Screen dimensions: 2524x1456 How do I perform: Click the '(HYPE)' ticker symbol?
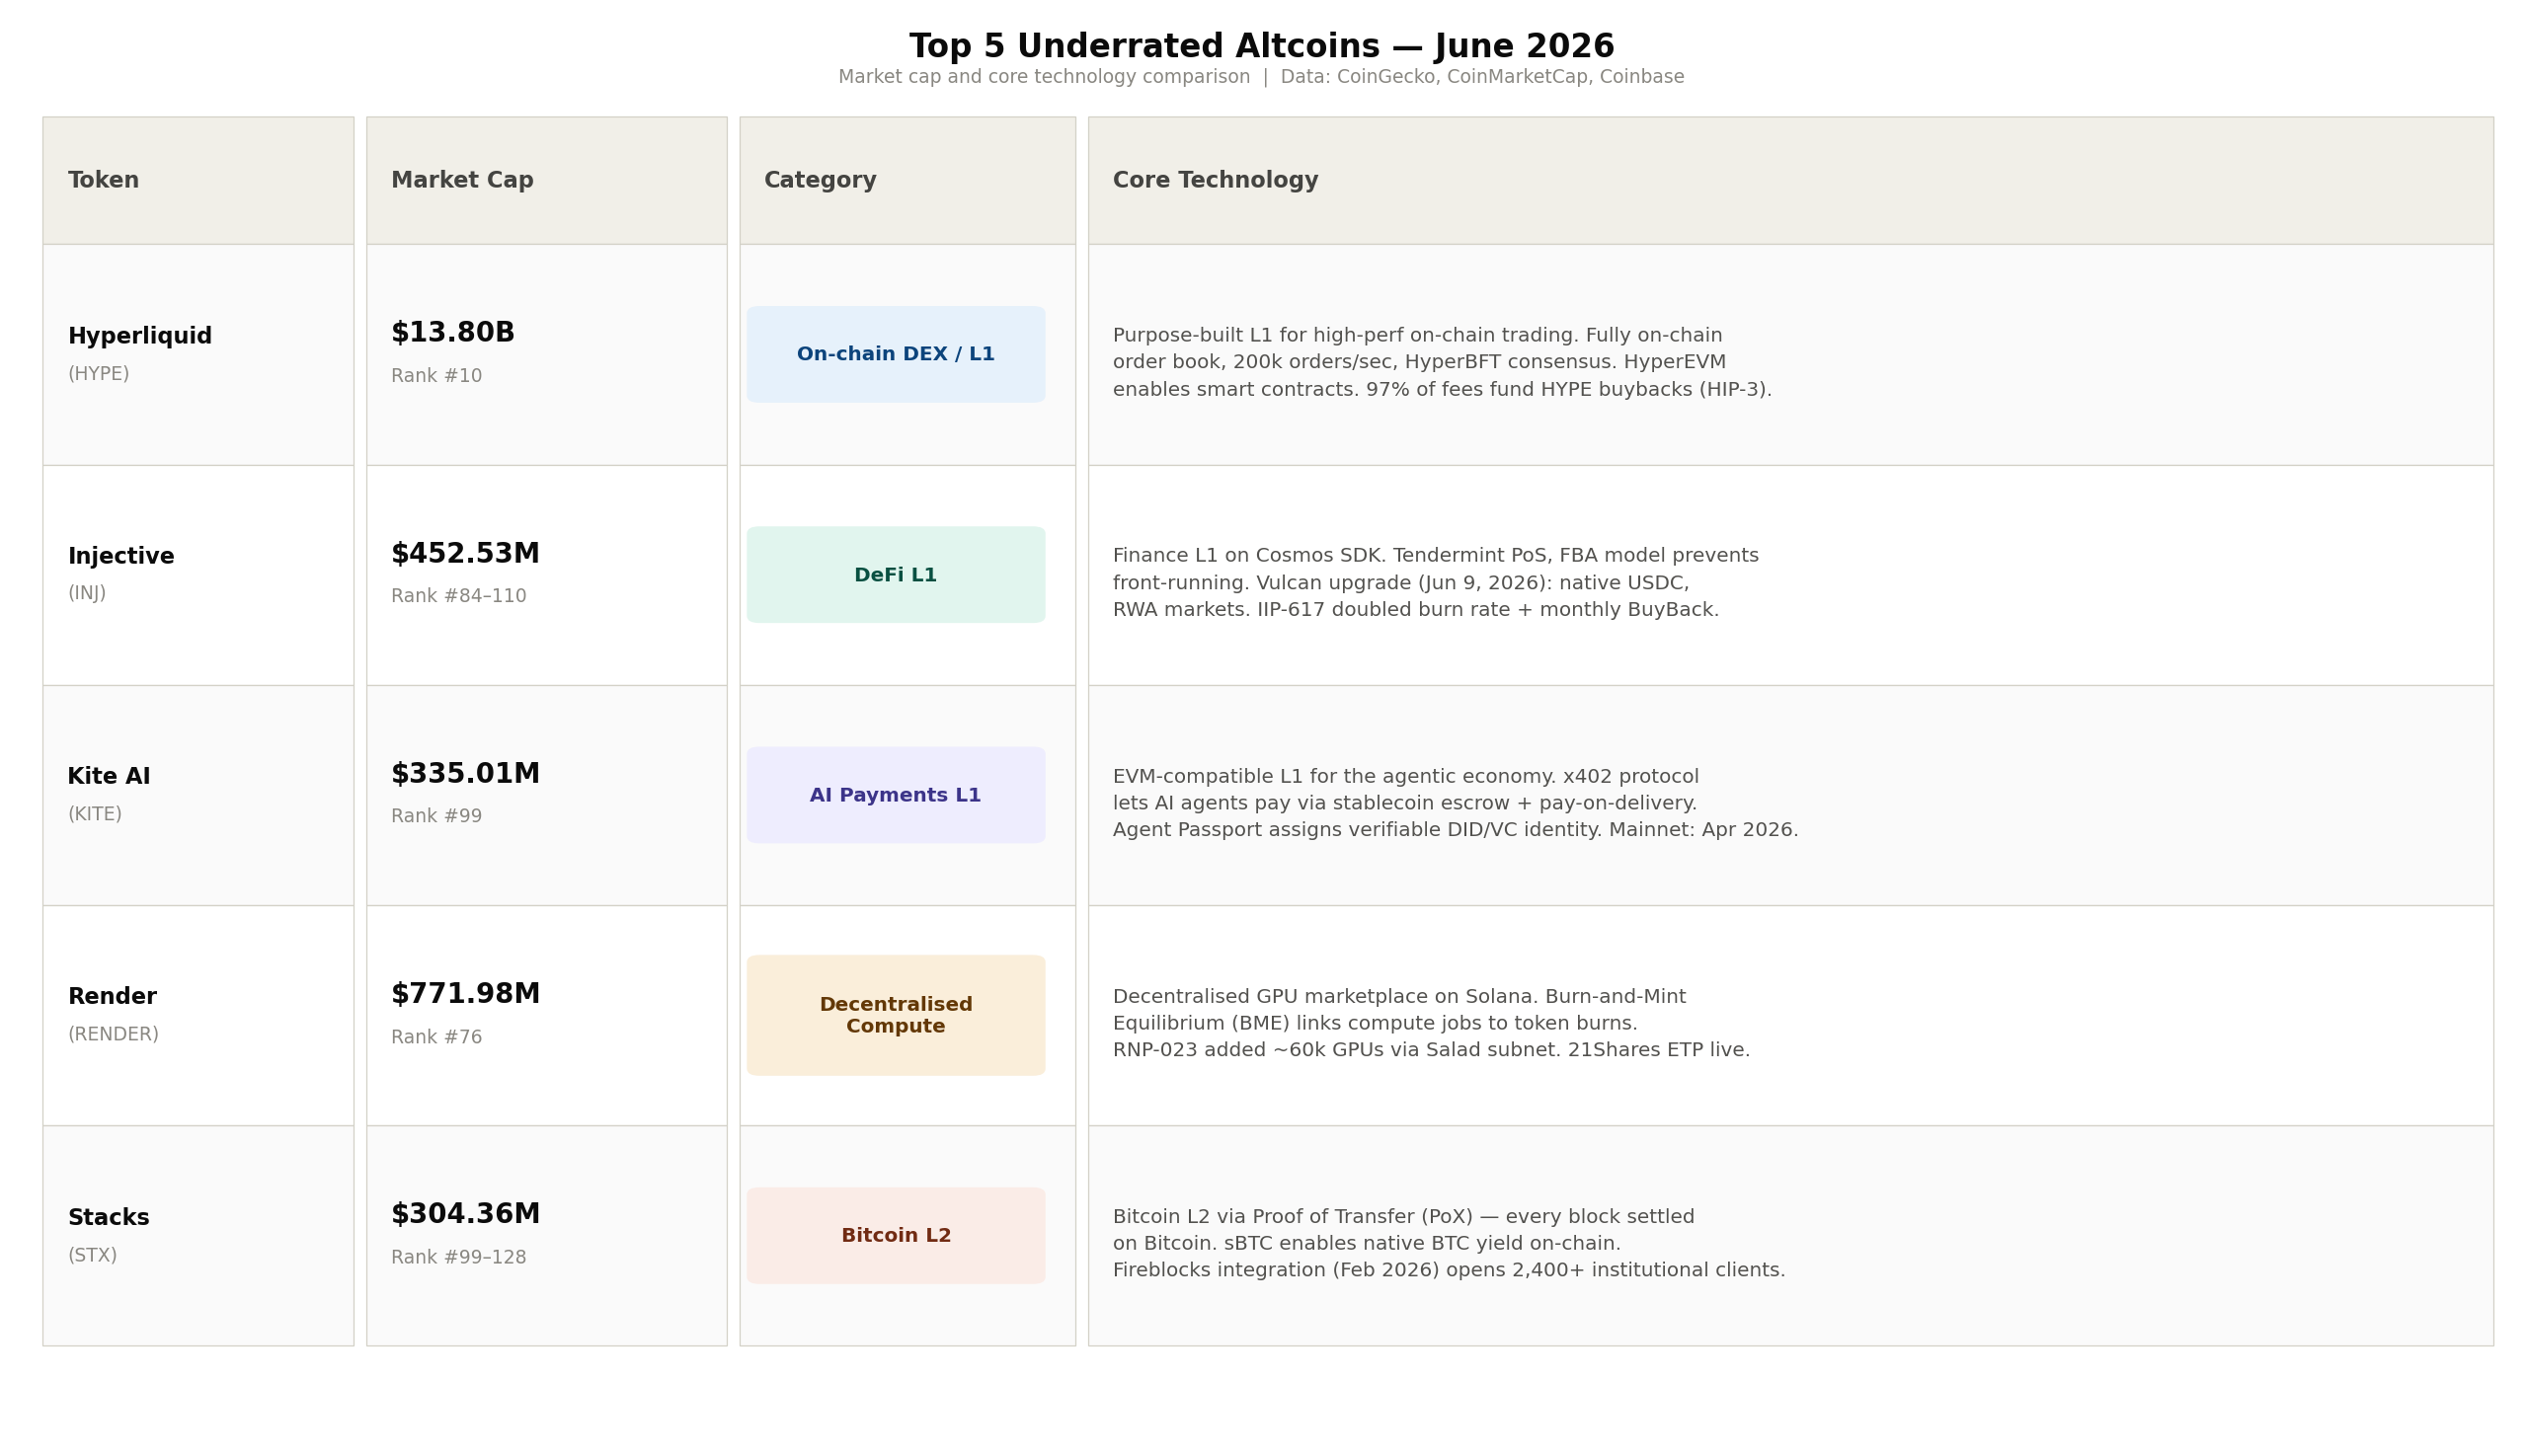(x=98, y=374)
